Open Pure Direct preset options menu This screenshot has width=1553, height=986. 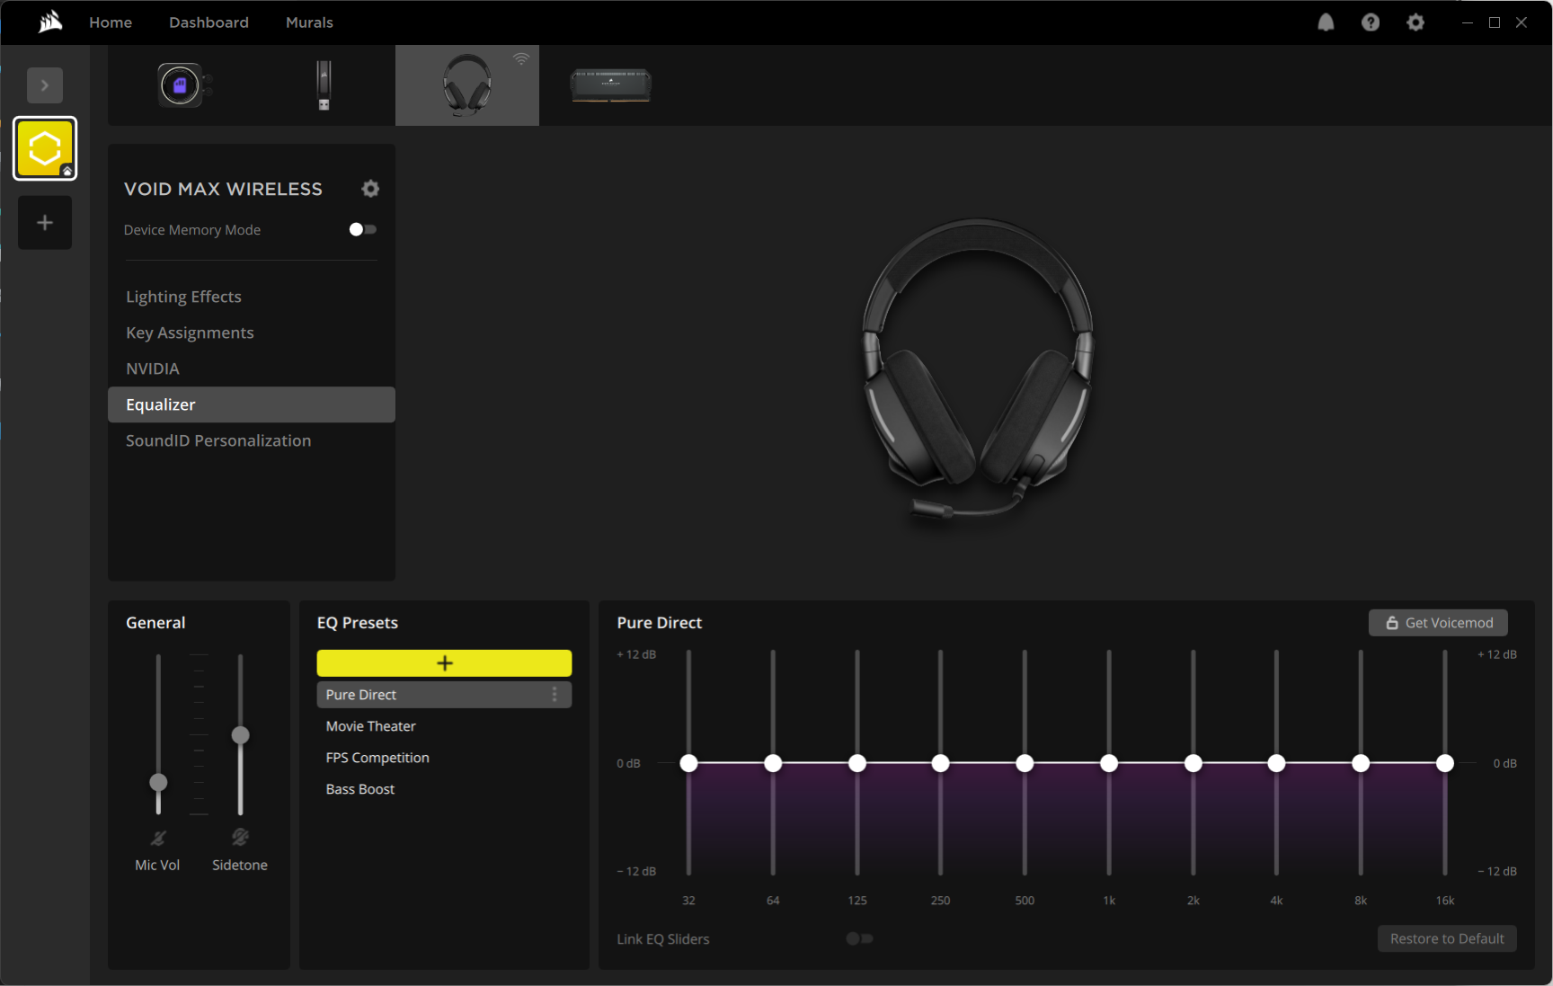click(x=555, y=695)
